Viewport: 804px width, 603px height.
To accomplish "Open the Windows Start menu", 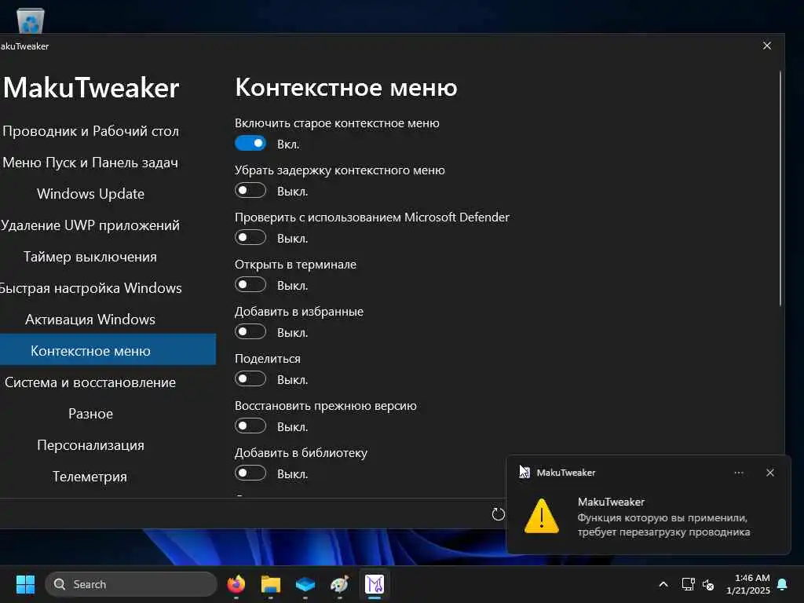I will [25, 584].
